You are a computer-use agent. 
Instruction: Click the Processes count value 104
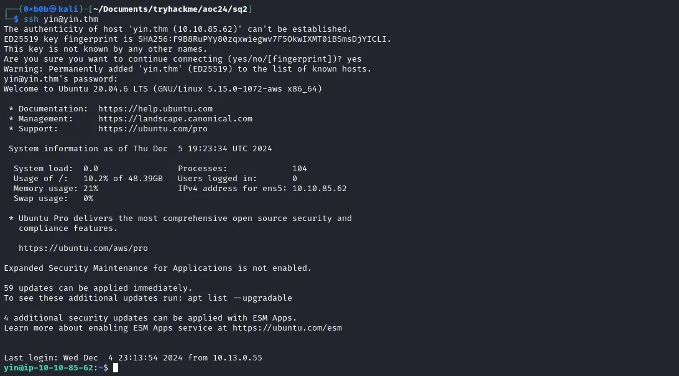click(x=299, y=169)
